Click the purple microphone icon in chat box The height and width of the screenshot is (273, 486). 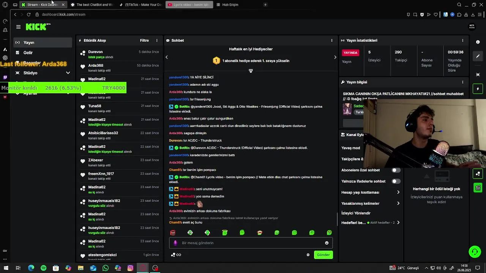[x=175, y=243]
